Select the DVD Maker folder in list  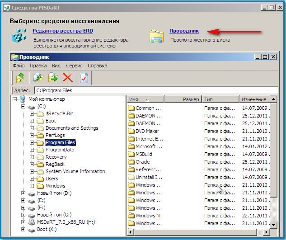[147, 131]
